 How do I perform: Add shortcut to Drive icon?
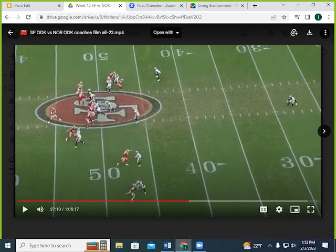tap(294, 33)
